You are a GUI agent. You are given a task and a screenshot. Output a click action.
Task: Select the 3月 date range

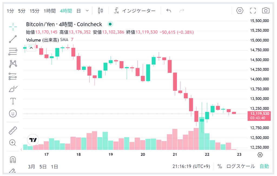click(x=31, y=167)
